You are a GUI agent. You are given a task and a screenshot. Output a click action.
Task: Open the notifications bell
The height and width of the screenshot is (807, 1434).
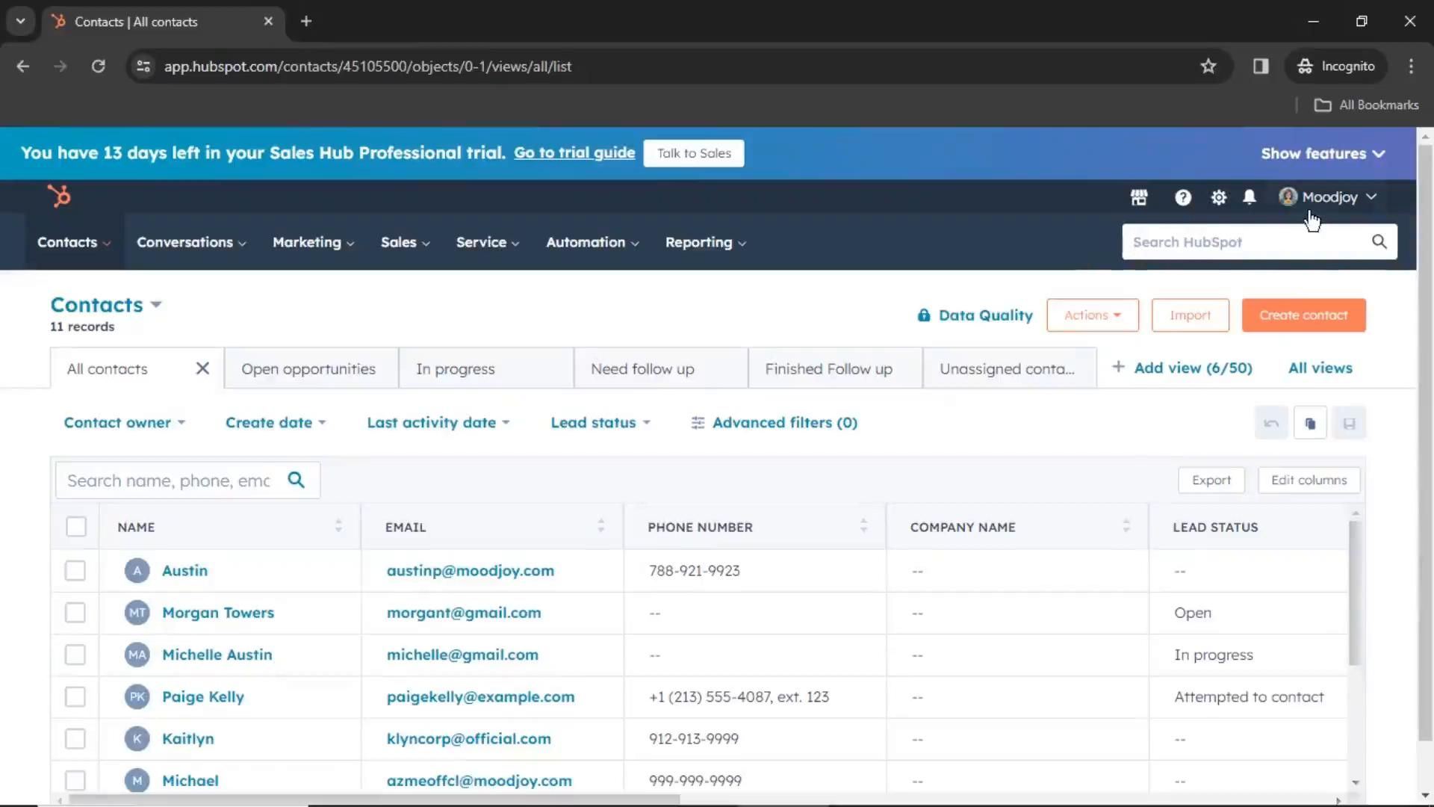pyautogui.click(x=1249, y=197)
